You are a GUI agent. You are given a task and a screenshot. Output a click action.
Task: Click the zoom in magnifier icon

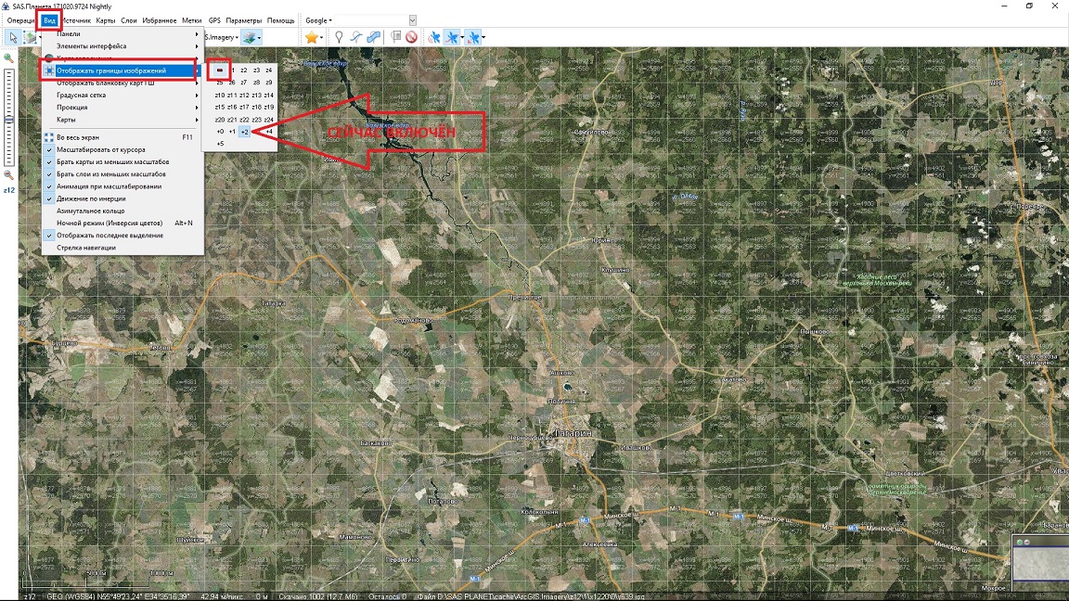tap(8, 58)
